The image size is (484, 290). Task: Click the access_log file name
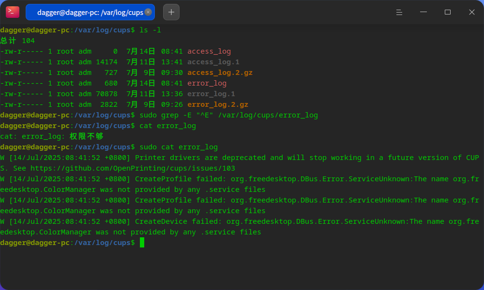tap(209, 51)
